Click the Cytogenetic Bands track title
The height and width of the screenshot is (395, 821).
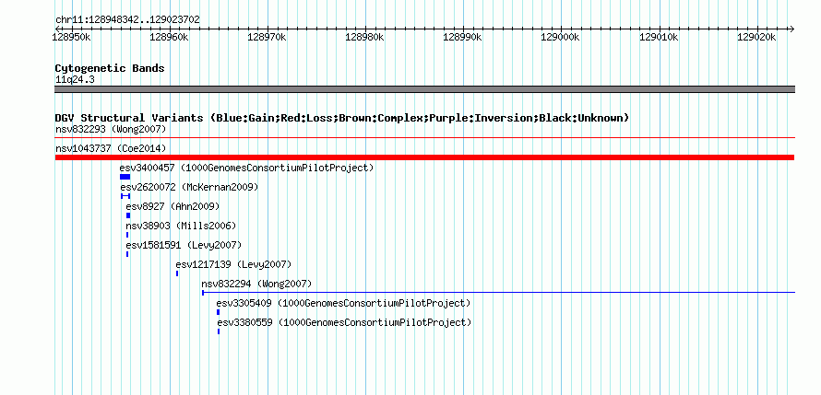(x=110, y=68)
